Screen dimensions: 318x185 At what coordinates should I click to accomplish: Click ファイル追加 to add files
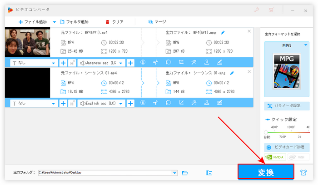(x=34, y=21)
